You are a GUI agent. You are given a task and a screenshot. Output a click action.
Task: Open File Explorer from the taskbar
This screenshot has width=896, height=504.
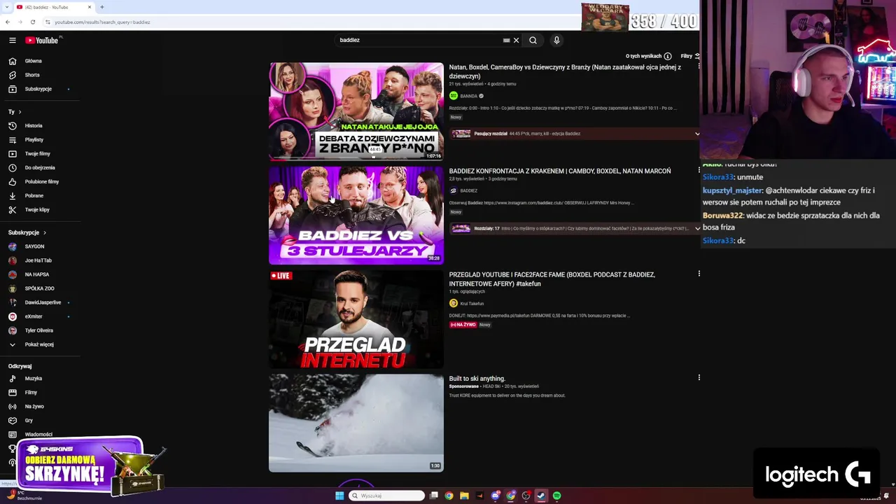tap(464, 496)
